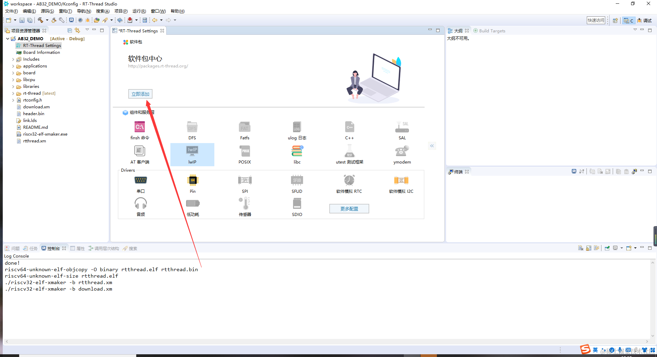Click the blue SDK manager book icon
The width and height of the screenshot is (657, 357).
(x=120, y=20)
